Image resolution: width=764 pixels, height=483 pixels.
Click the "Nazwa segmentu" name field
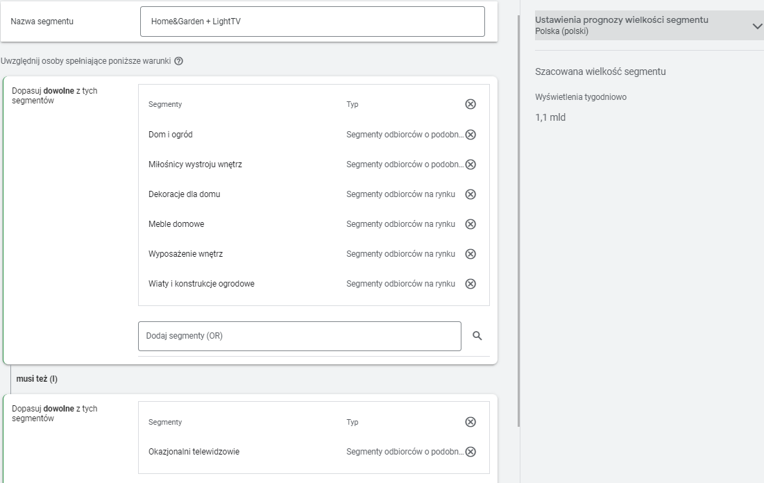point(312,22)
